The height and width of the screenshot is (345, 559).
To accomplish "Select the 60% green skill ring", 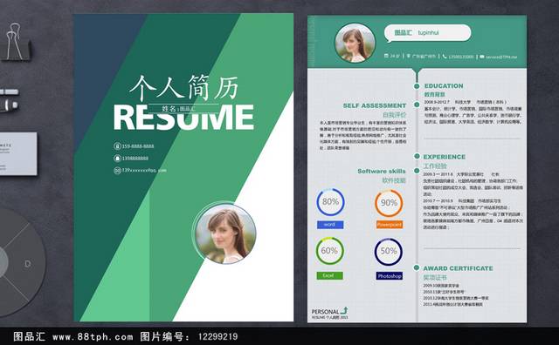I will 330,251.
